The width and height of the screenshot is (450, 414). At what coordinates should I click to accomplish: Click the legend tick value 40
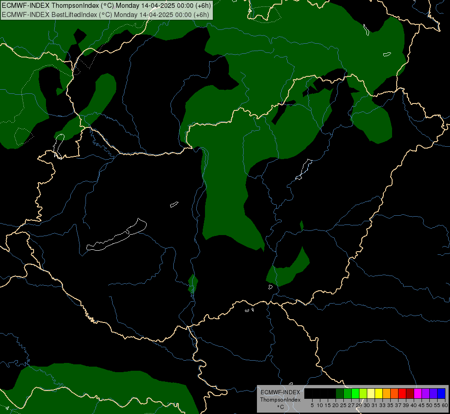tap(414, 405)
